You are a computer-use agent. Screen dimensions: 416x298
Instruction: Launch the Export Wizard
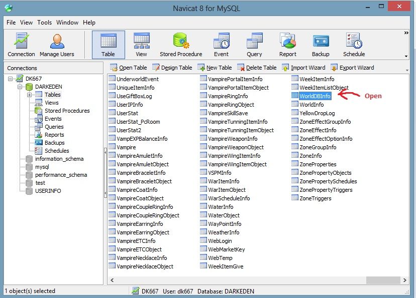352,68
